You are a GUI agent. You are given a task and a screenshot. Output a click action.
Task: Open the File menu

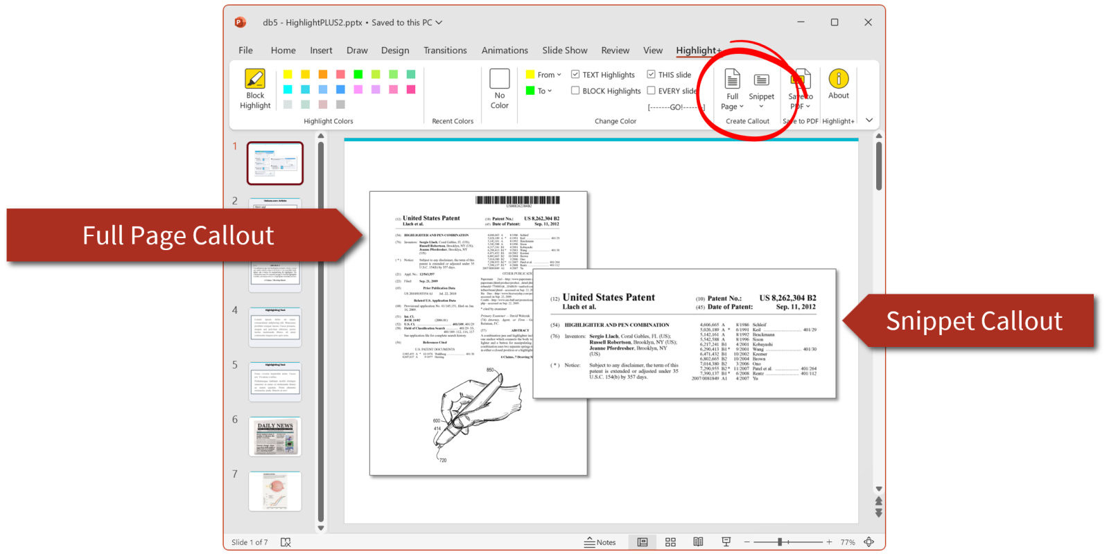[x=245, y=51]
